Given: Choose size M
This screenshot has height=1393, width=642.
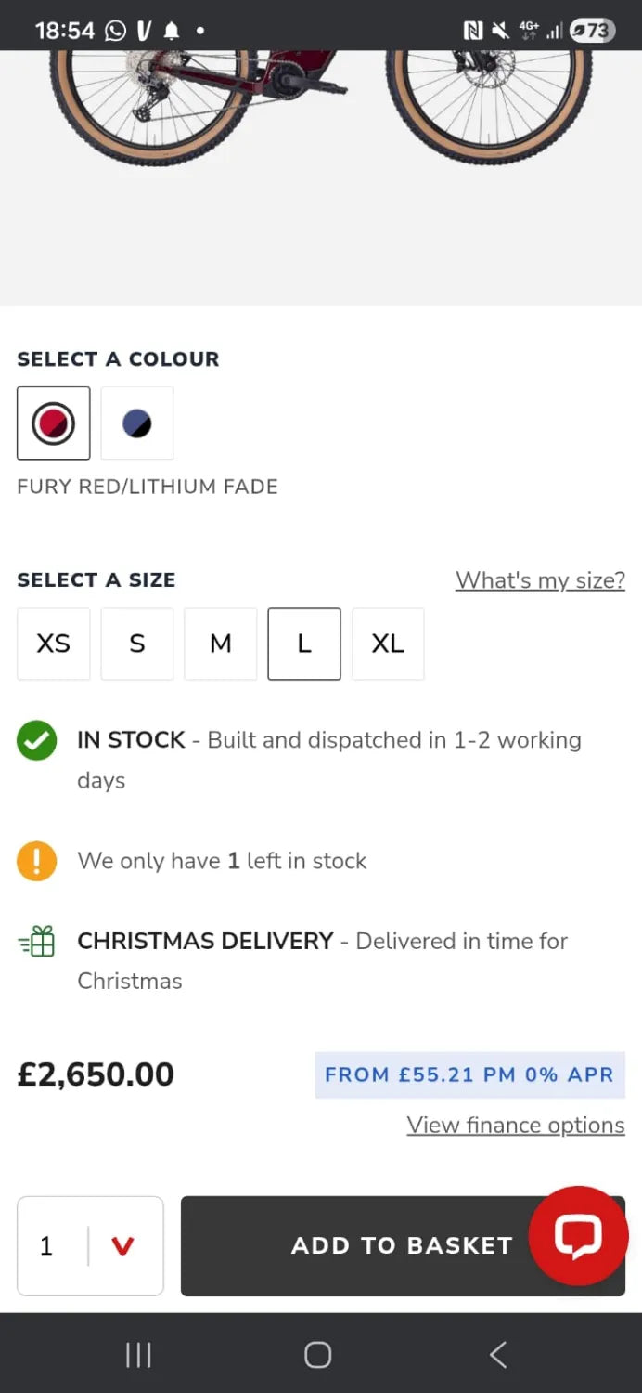Looking at the screenshot, I should [x=221, y=644].
